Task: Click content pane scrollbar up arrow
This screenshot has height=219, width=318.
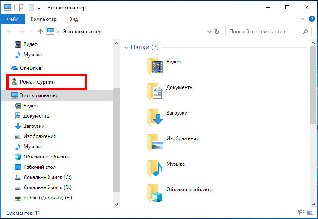Action: [x=313, y=43]
